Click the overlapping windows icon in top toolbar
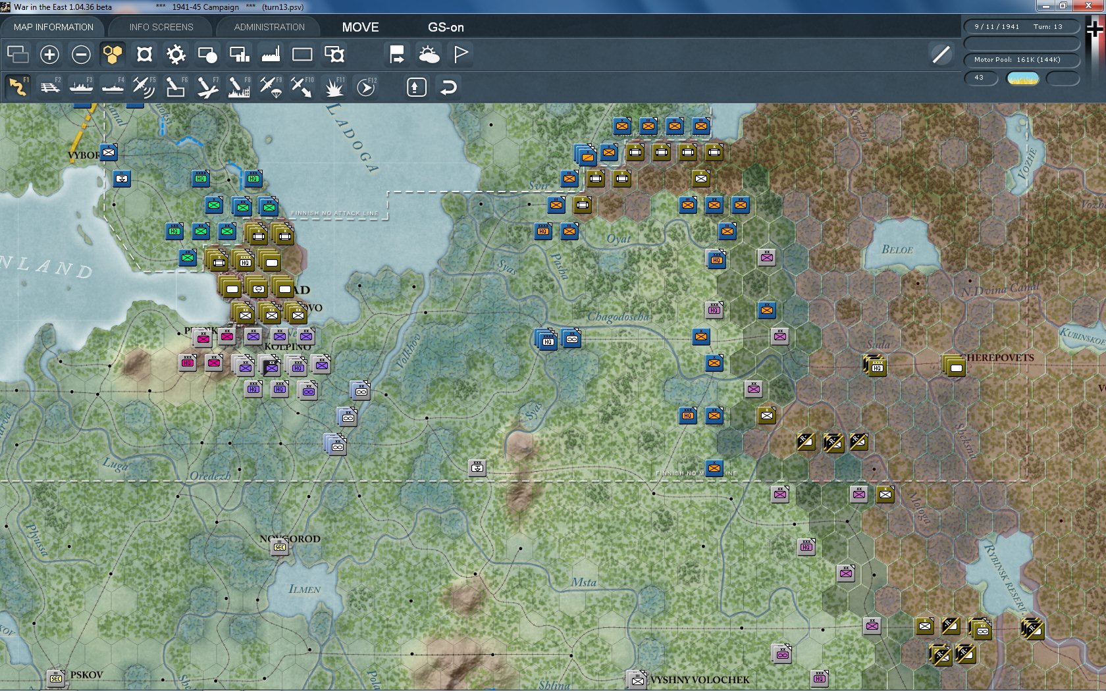 pos(18,54)
